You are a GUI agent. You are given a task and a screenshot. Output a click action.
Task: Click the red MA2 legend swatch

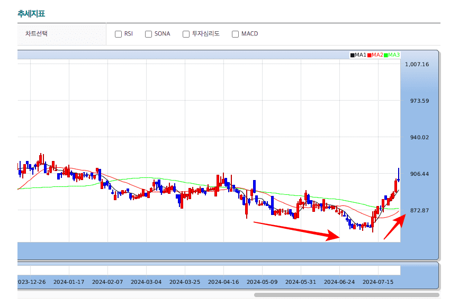point(370,55)
